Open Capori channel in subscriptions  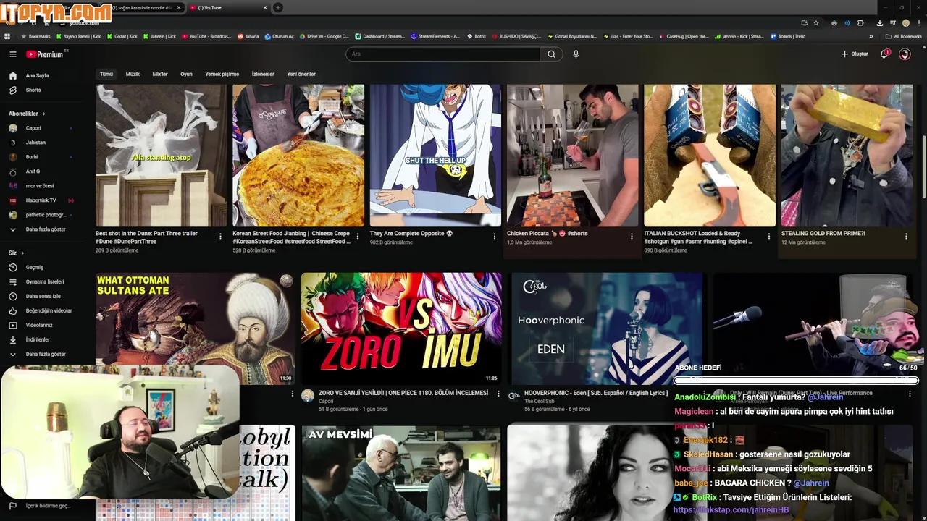[33, 128]
